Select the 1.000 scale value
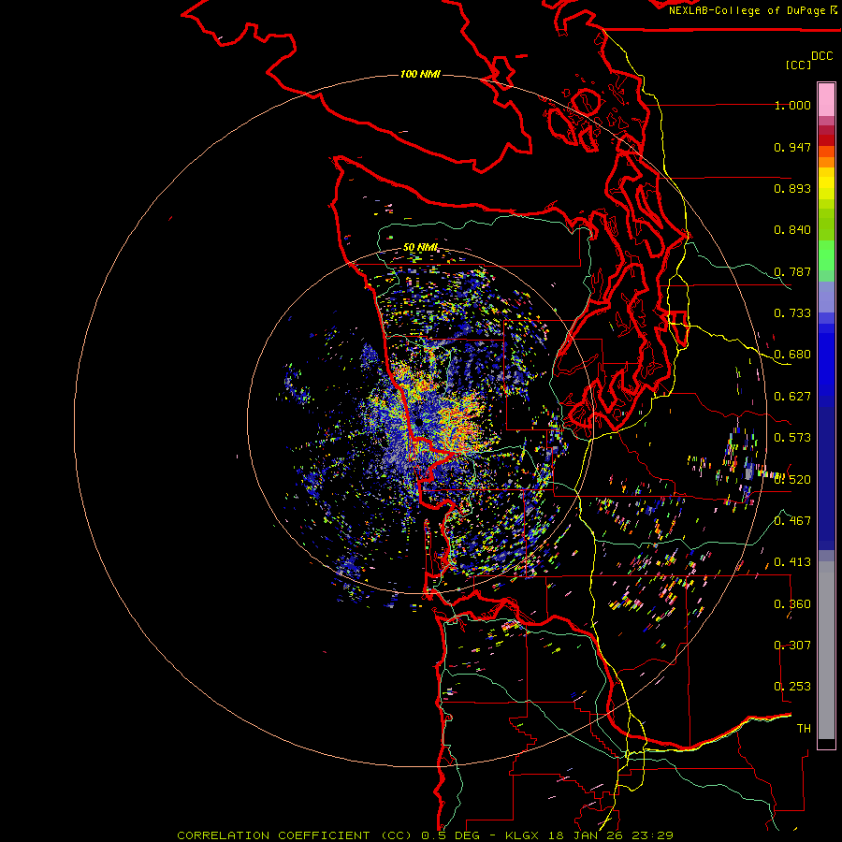This screenshot has width=842, height=842. [x=792, y=105]
